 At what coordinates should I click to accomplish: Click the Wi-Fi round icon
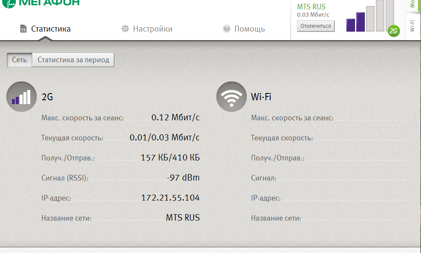[231, 96]
